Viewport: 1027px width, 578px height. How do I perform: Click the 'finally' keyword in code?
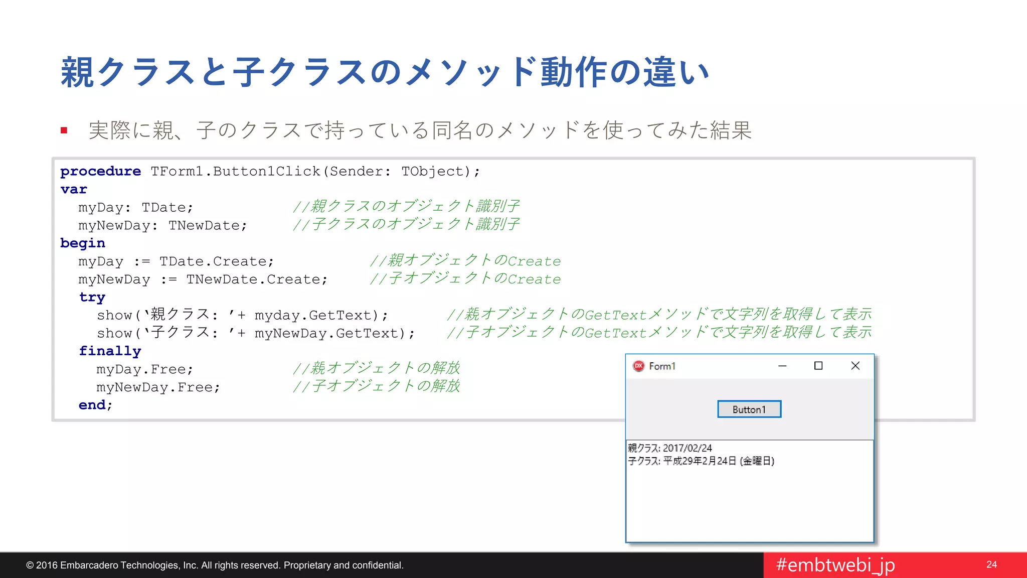[110, 351]
